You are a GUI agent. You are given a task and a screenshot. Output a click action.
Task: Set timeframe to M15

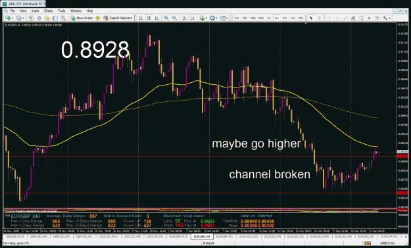pos(253,18)
